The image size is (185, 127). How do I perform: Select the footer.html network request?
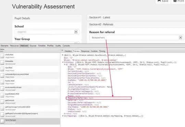[30, 82]
